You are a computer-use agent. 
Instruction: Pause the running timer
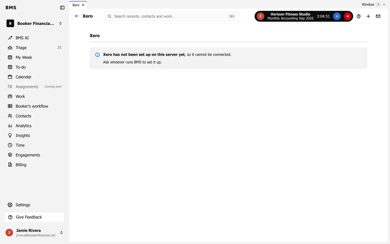coord(337,16)
